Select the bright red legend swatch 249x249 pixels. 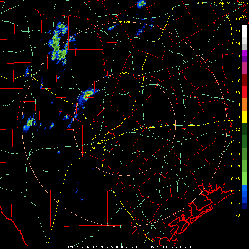[244, 92]
